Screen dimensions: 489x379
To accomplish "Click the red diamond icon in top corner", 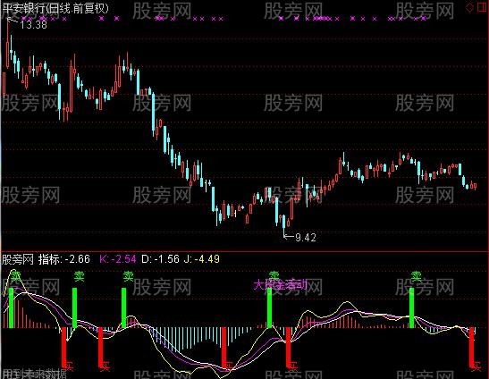I will [x=469, y=7].
